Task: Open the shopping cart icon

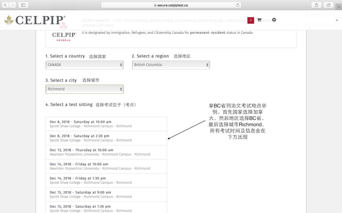Action: (x=259, y=20)
